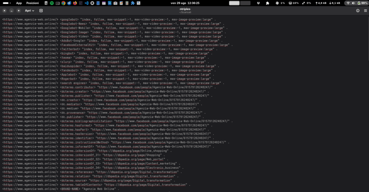Open the App menu in top bar
The image size is (369, 192).
[19, 3]
